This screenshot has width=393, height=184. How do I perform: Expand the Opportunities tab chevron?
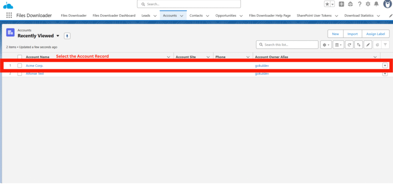[x=241, y=16]
